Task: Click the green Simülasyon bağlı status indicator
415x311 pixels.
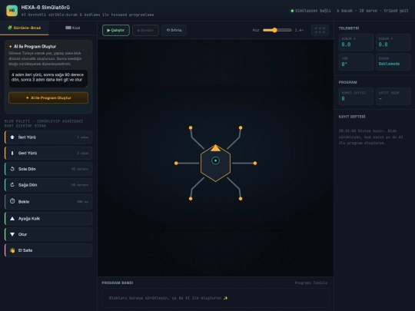Action: [310, 11]
